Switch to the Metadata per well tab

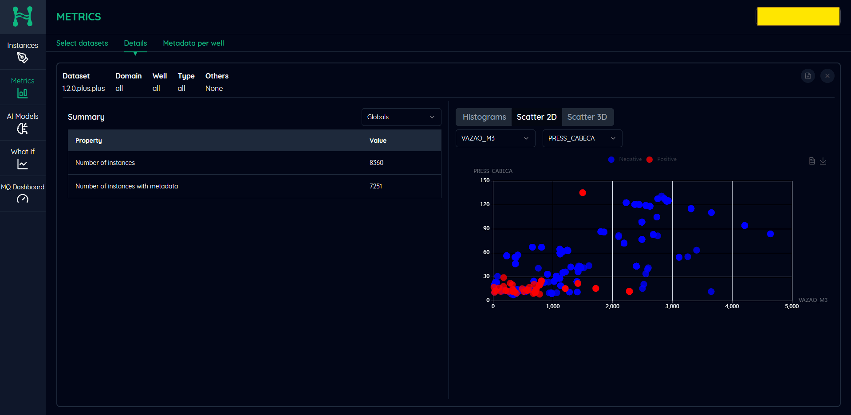click(193, 43)
